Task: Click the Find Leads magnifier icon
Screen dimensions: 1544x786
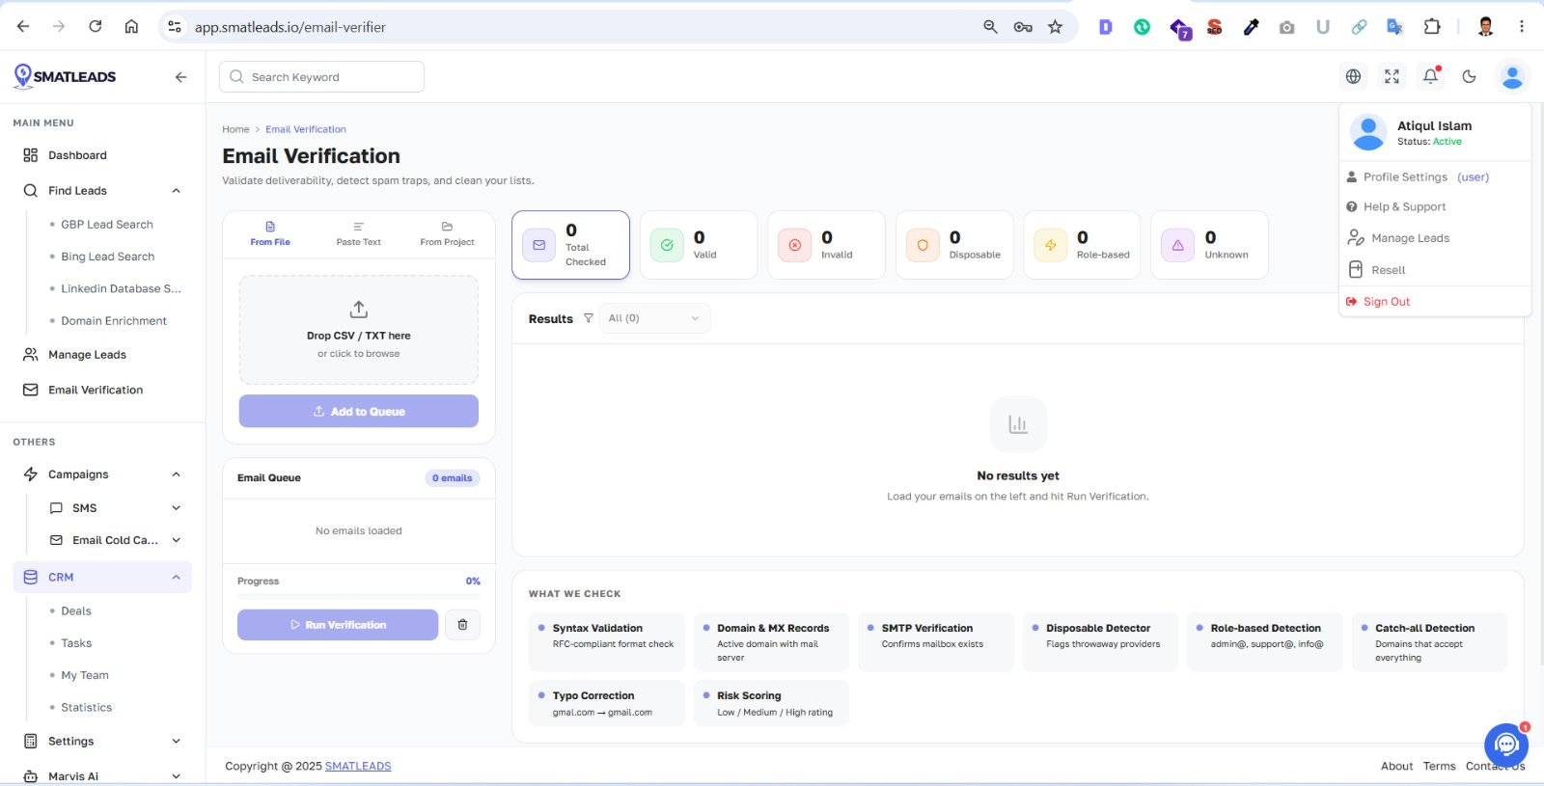Action: click(x=30, y=191)
